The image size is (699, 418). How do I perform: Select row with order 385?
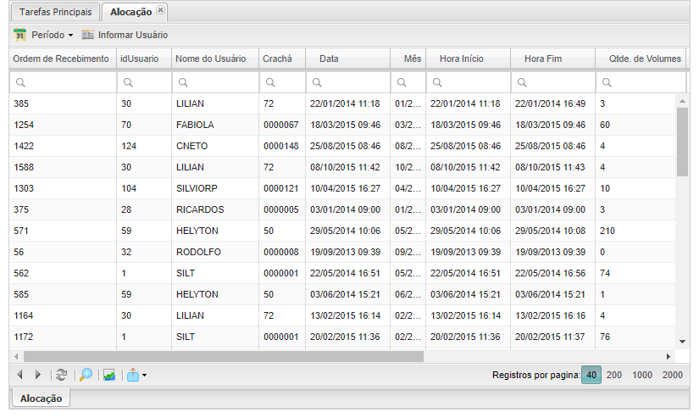tap(342, 103)
